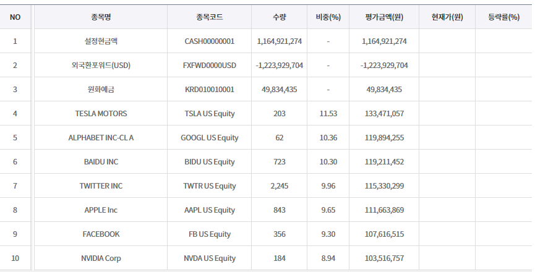The image size is (535, 272).
Task: Click weight value 10.36
Action: (x=328, y=138)
